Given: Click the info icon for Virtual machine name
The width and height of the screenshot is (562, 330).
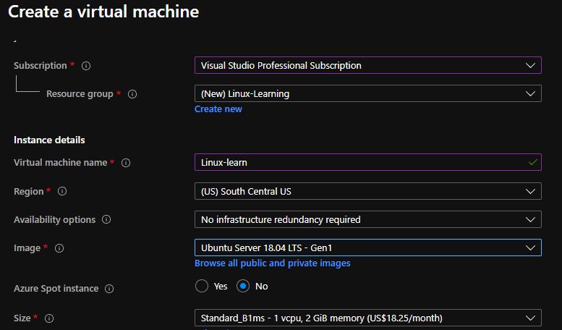Looking at the screenshot, I should 126,163.
